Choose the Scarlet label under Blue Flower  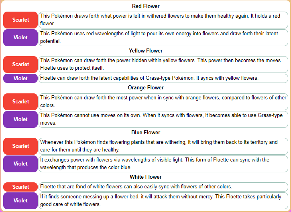[20, 146]
